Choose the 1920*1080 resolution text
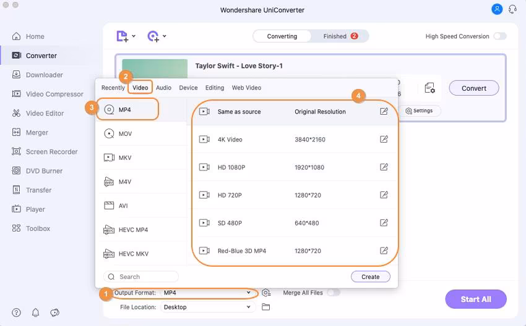The height and width of the screenshot is (326, 526). (309, 167)
